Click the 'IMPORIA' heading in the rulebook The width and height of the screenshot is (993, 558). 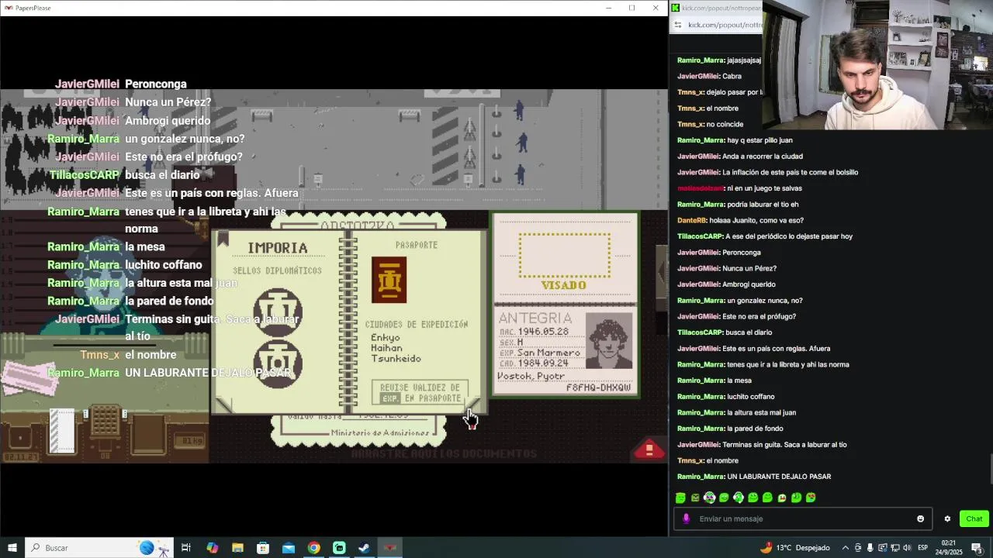[277, 248]
